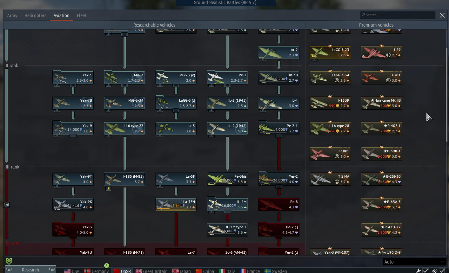This screenshot has width=449, height=273.
Task: Select the premium B-25J-30 bomber card
Action: click(x=382, y=179)
